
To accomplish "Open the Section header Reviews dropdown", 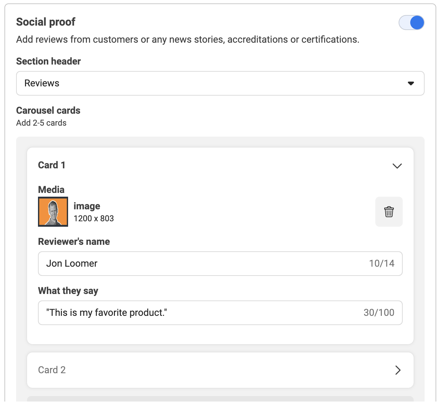I will coord(220,83).
